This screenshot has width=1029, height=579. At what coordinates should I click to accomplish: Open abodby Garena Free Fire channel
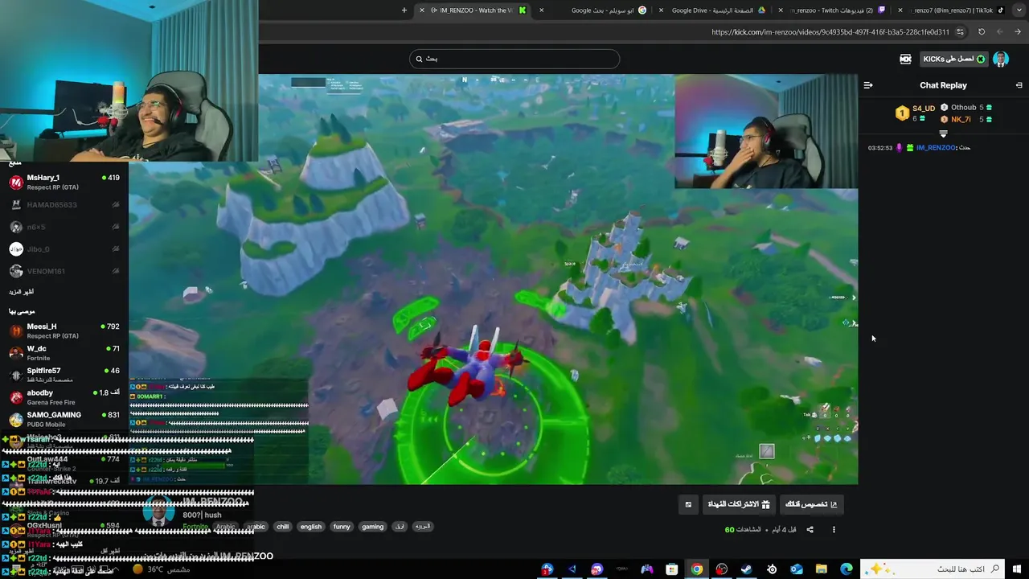coord(64,397)
